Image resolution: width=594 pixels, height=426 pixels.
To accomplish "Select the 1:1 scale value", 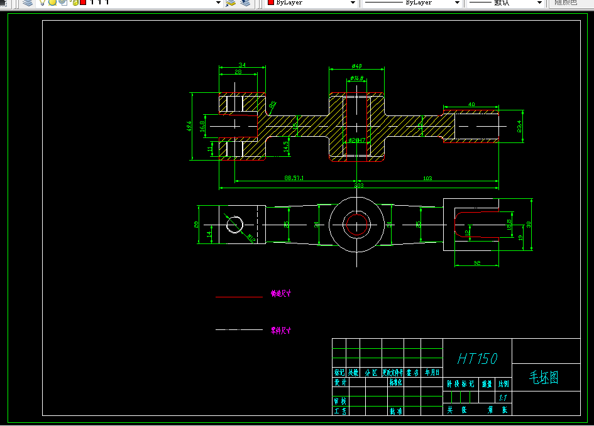I will coord(503,398).
